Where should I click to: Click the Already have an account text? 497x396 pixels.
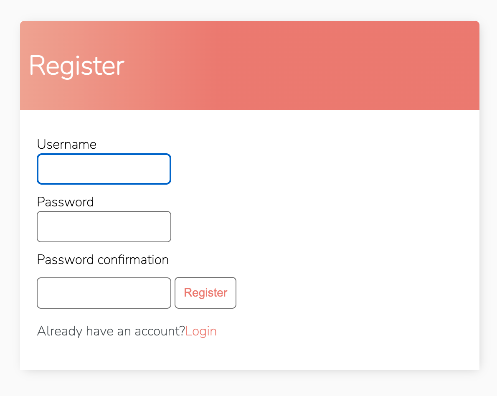click(110, 331)
